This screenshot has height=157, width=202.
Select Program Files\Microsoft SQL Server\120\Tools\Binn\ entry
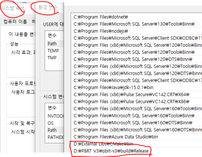tap(137, 52)
